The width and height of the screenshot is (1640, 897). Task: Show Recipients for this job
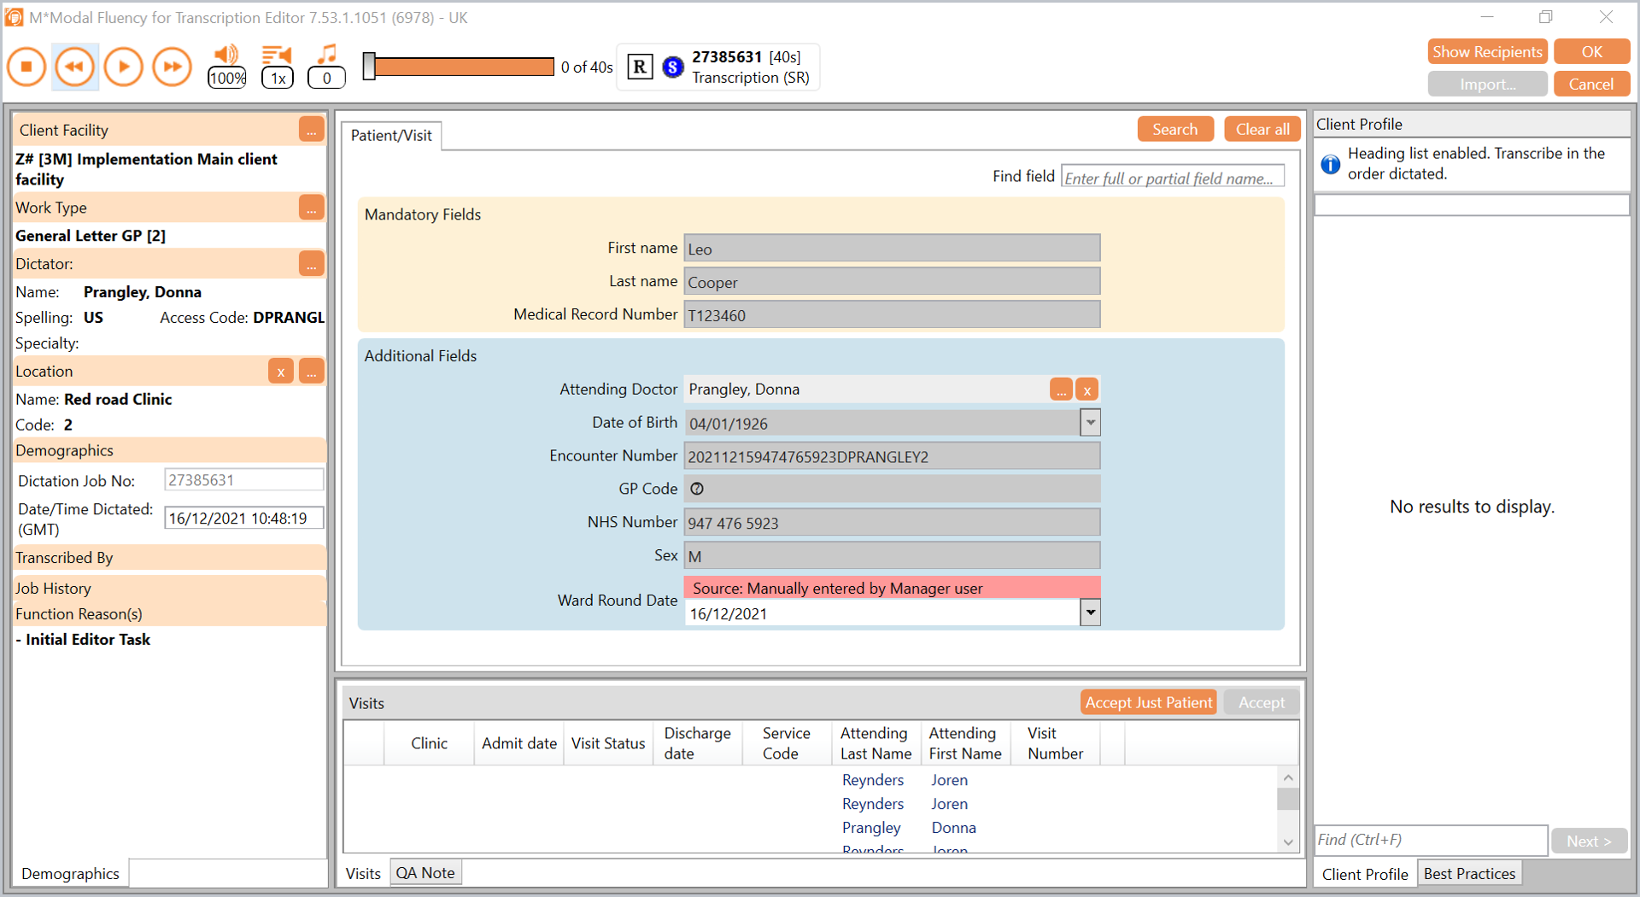click(x=1487, y=52)
